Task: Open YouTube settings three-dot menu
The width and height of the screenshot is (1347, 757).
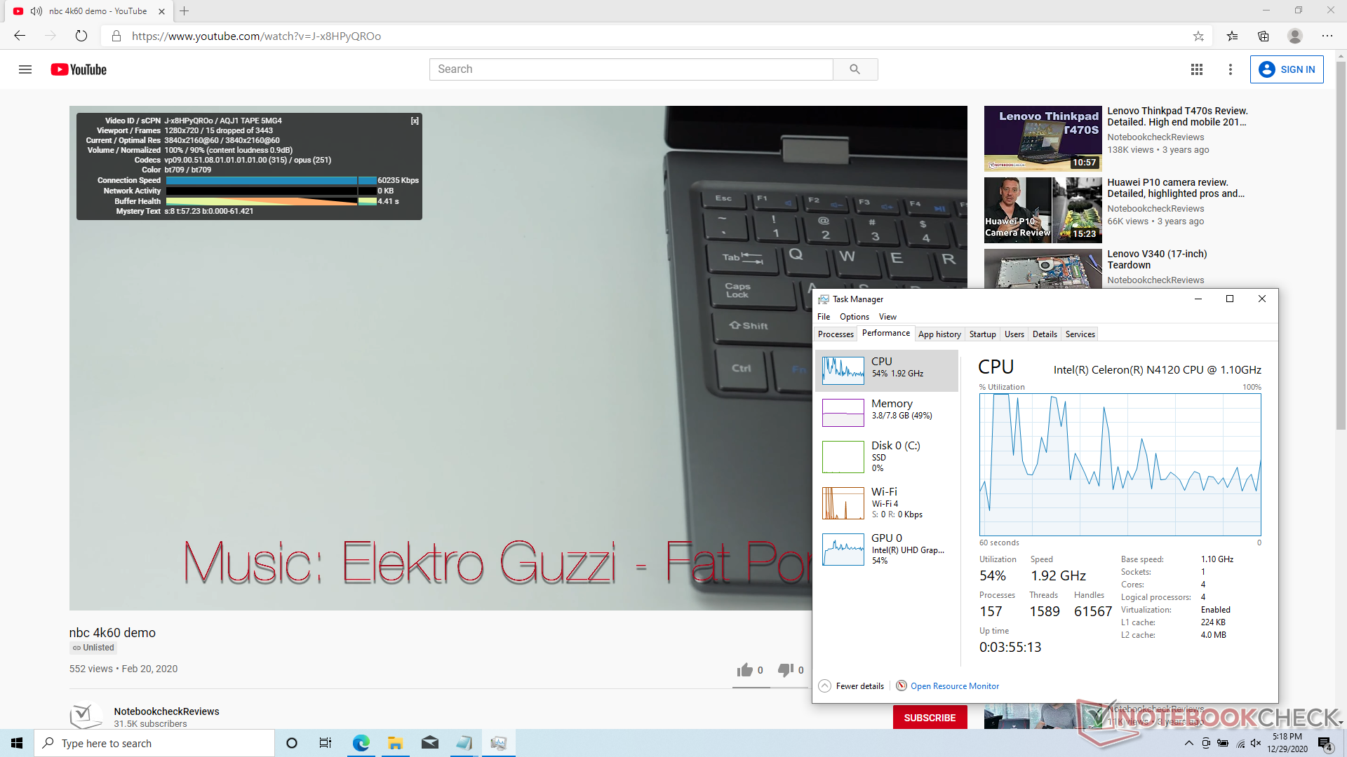Action: (x=1230, y=69)
